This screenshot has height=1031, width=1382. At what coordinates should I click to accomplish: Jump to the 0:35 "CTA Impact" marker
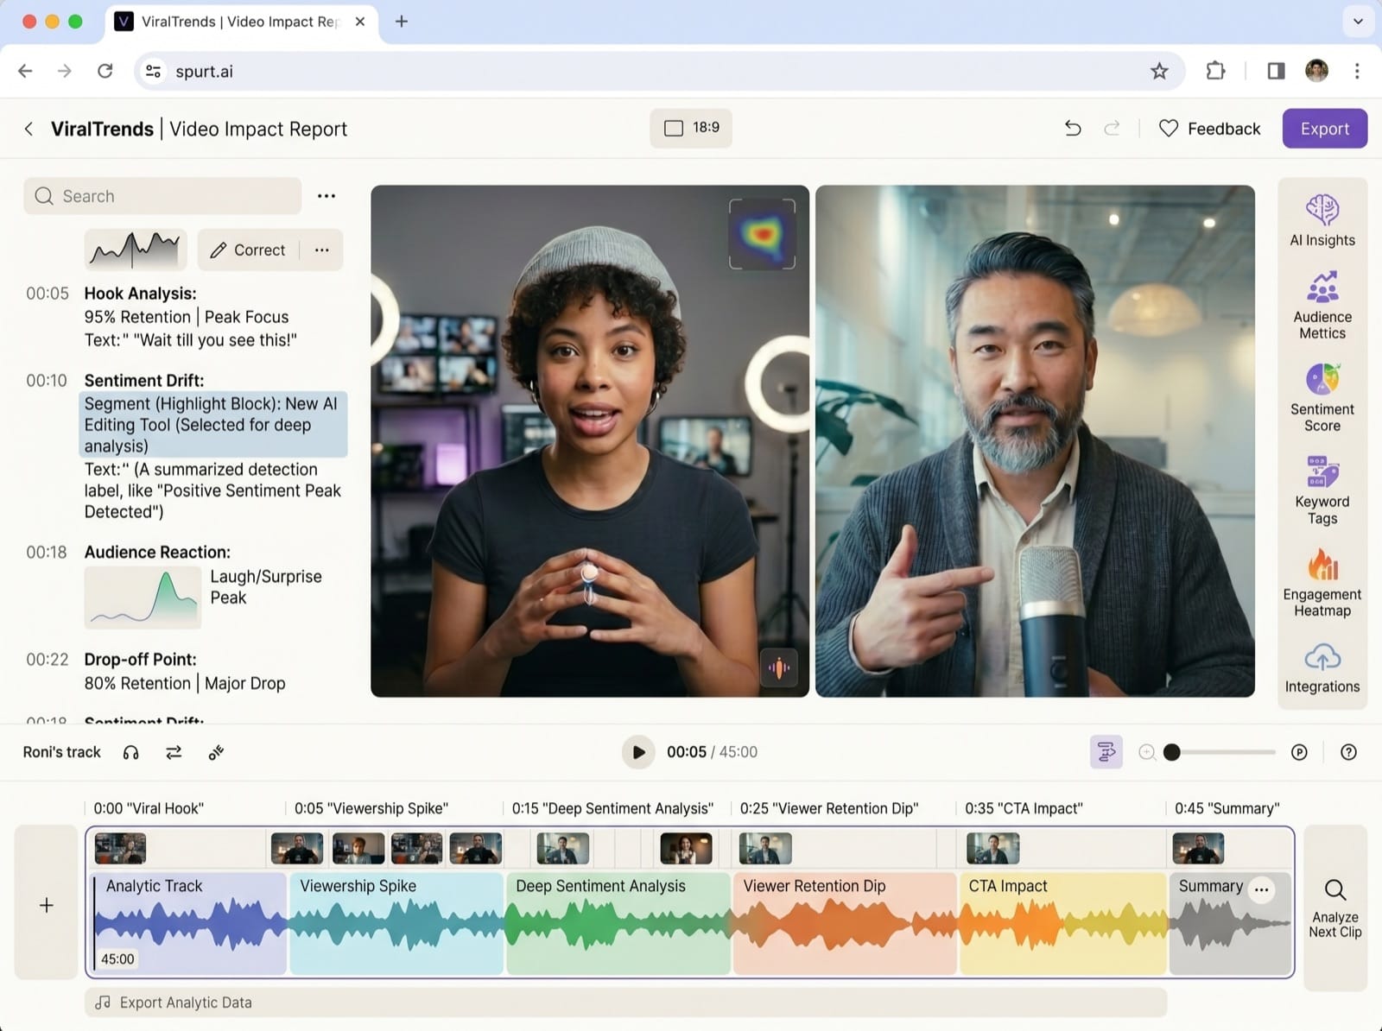[x=1024, y=808]
